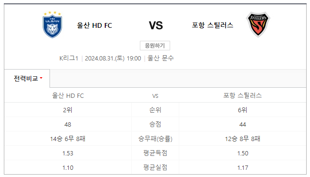Open the 전력비교 tab

pos(27,78)
